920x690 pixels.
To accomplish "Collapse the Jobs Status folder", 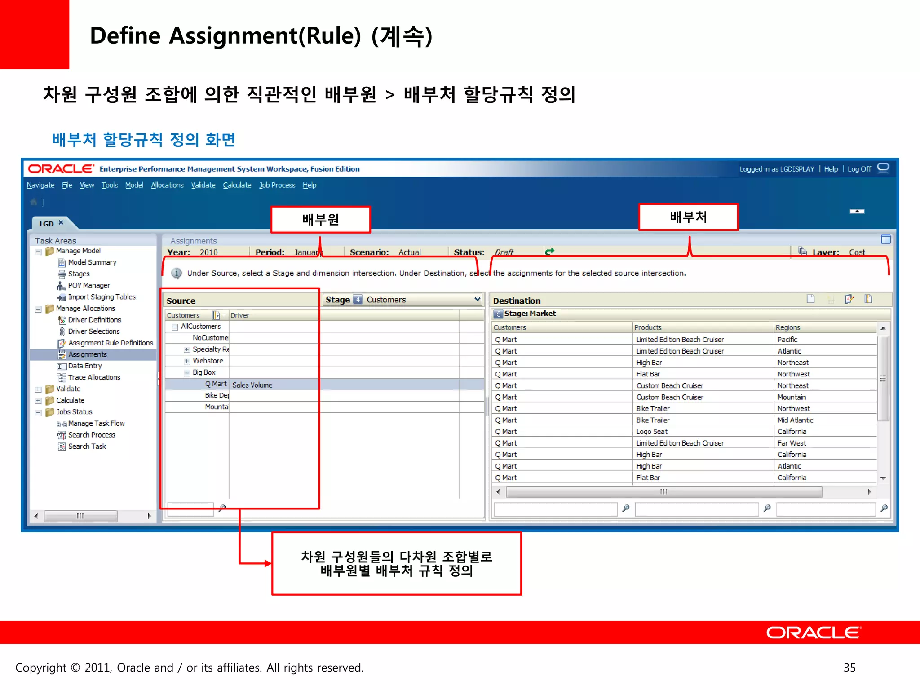I will pos(39,412).
